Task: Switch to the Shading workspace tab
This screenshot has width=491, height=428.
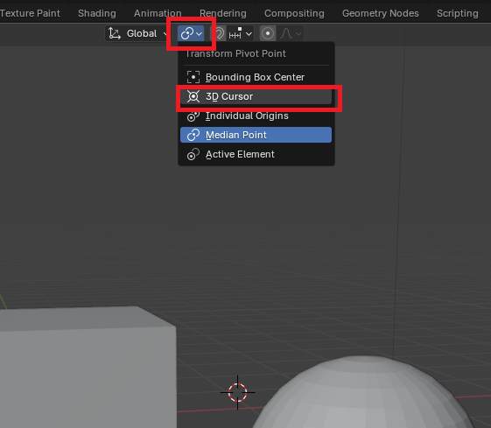Action: click(97, 13)
